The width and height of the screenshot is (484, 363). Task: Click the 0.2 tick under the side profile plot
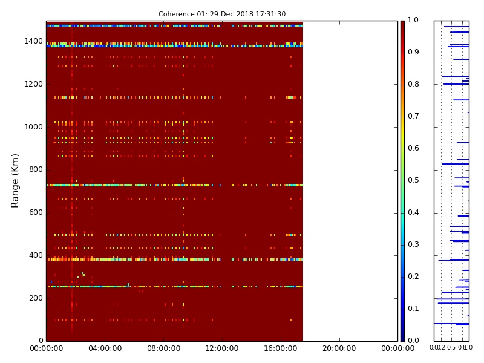(442, 348)
